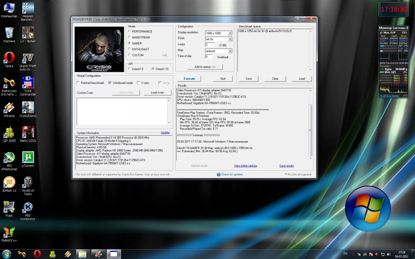Open the Crysis2Demo desktop shortcut

point(28,108)
